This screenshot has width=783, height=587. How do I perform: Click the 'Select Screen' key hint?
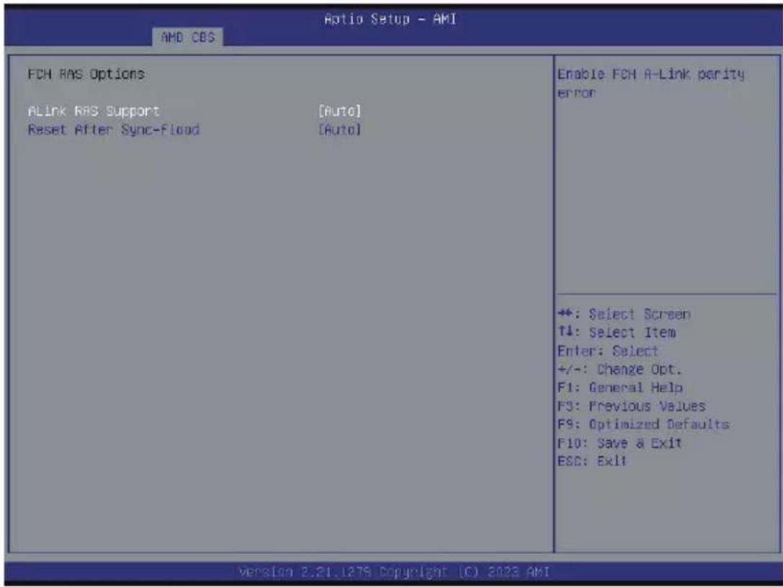click(x=624, y=315)
